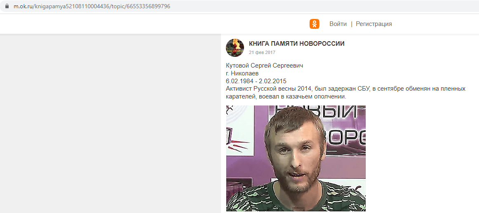Open the group's round avatar icon
Viewport: 479px width, 213px height.
tap(235, 48)
